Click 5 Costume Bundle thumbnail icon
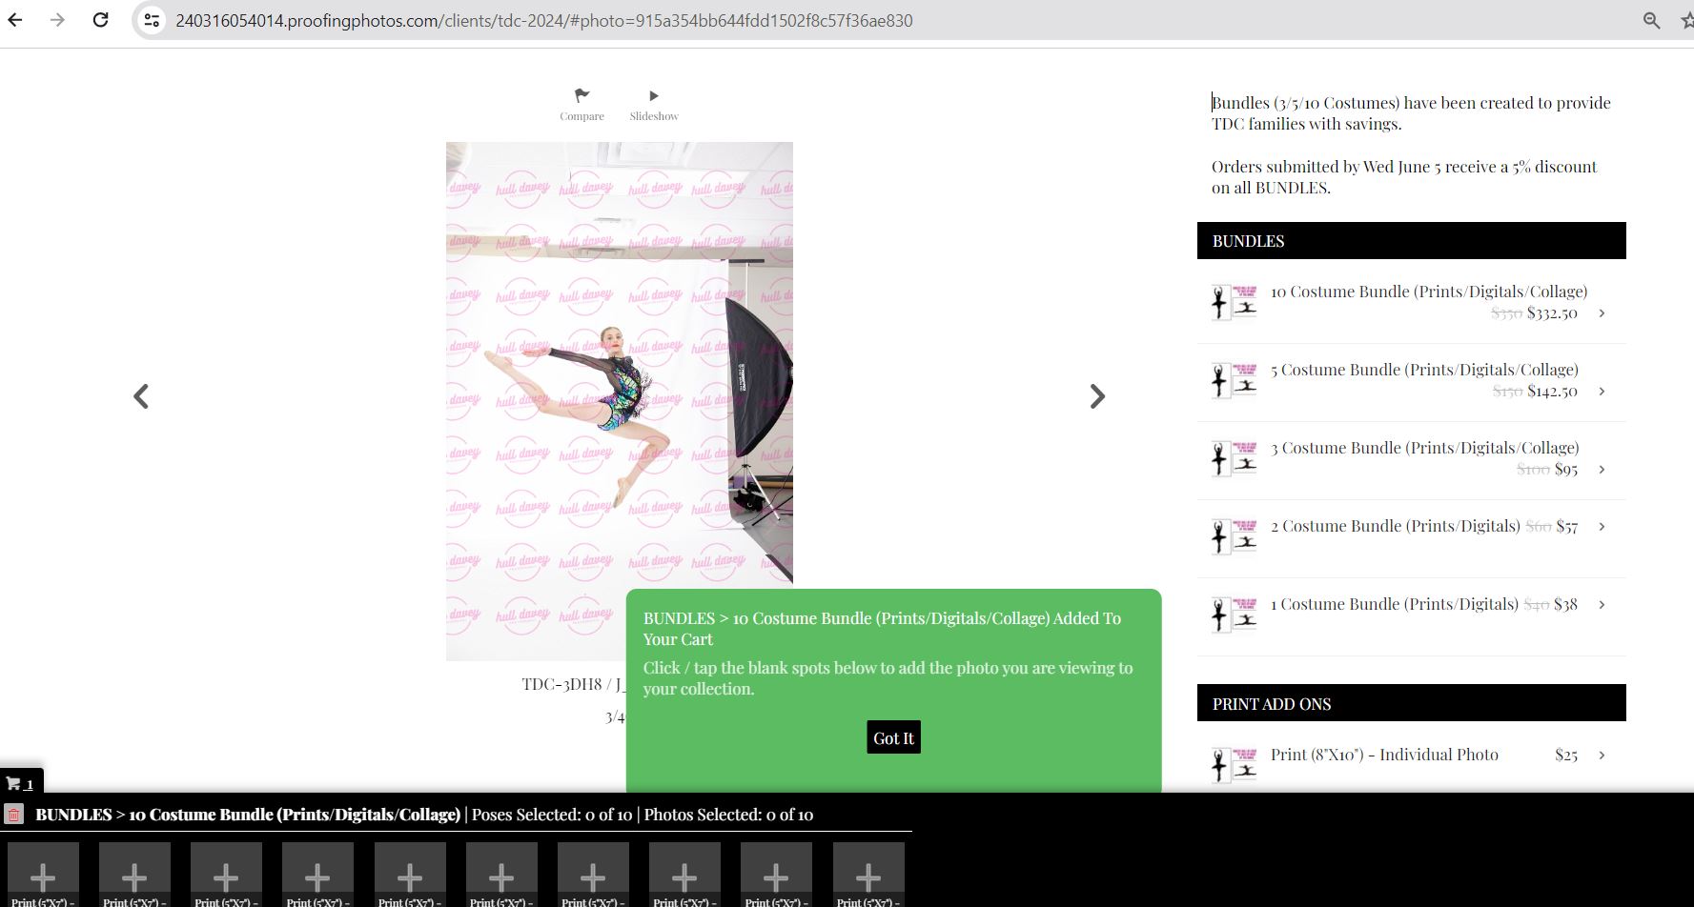The image size is (1694, 907). click(1235, 380)
